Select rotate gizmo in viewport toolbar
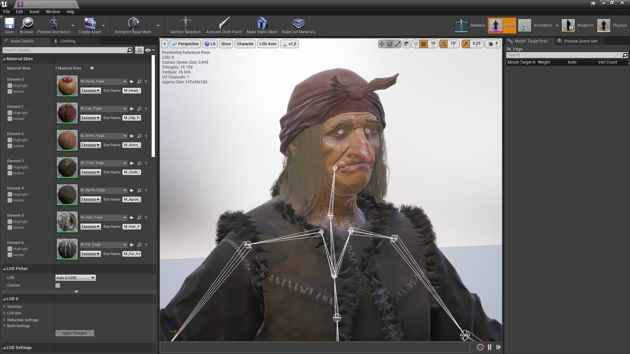This screenshot has width=630, height=354. click(390, 44)
